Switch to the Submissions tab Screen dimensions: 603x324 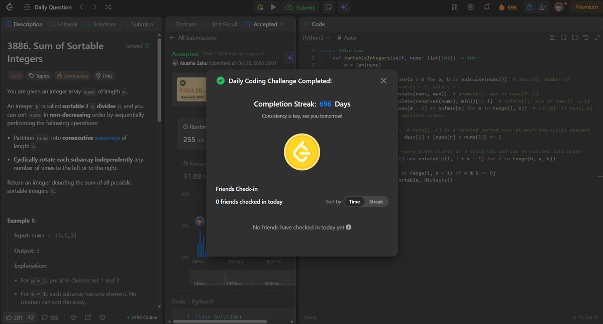(x=140, y=24)
